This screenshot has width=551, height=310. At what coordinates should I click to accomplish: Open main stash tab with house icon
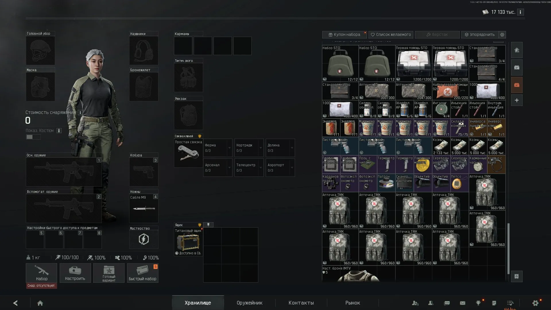click(517, 50)
